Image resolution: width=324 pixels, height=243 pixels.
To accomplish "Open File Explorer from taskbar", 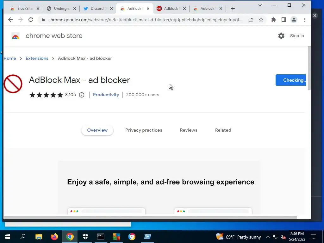I will tap(39, 237).
